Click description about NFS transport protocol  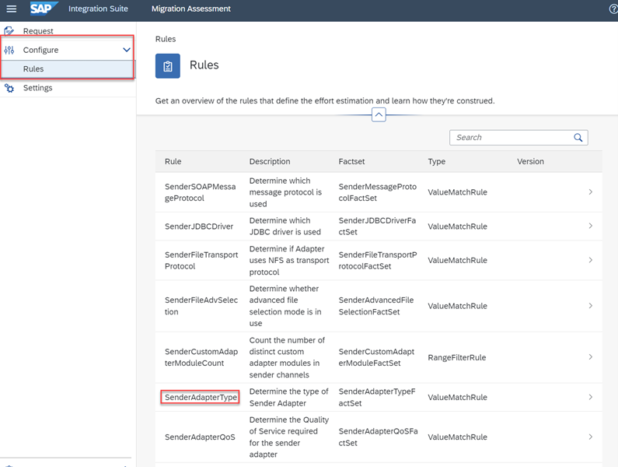(x=289, y=260)
